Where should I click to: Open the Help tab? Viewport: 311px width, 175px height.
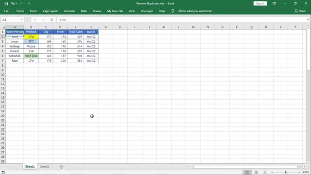(162, 11)
